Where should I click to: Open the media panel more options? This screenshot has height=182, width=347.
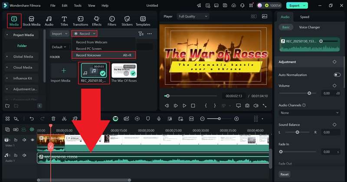coord(150,34)
